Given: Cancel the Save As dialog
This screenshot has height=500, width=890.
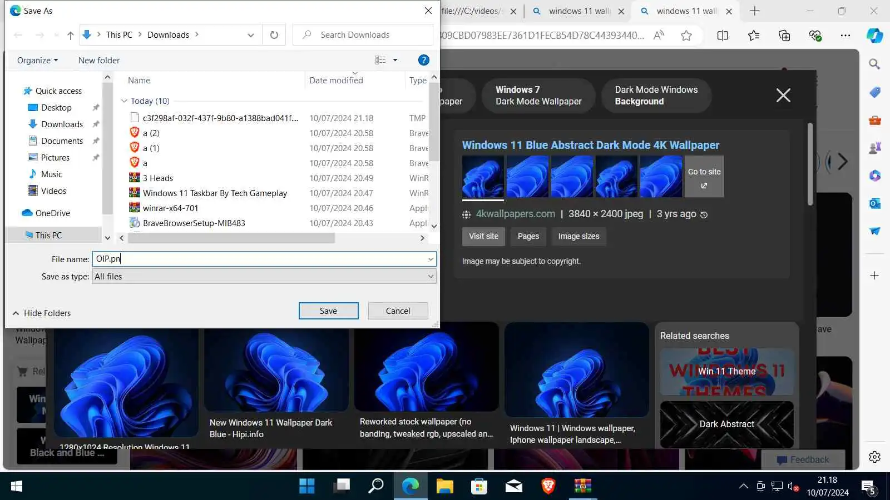Looking at the screenshot, I should coord(398,311).
